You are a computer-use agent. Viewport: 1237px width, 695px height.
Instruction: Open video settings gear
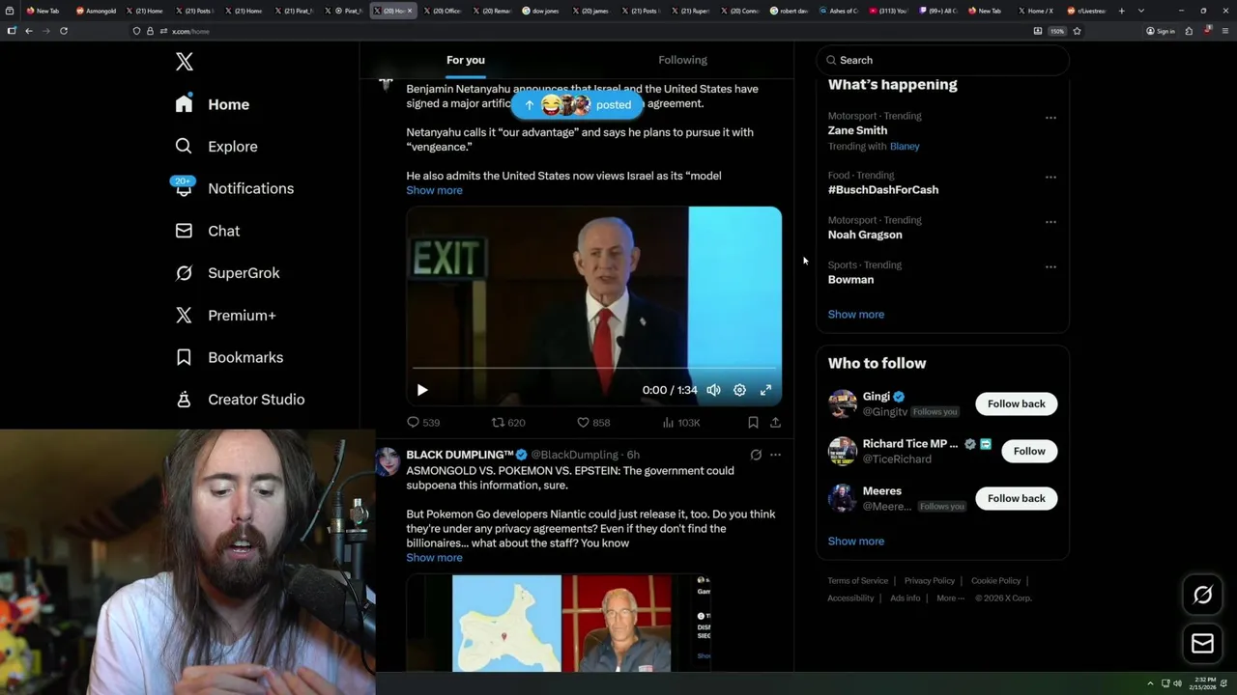point(739,390)
